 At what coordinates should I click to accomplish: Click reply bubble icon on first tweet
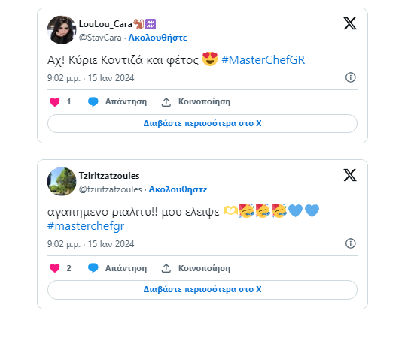93,102
